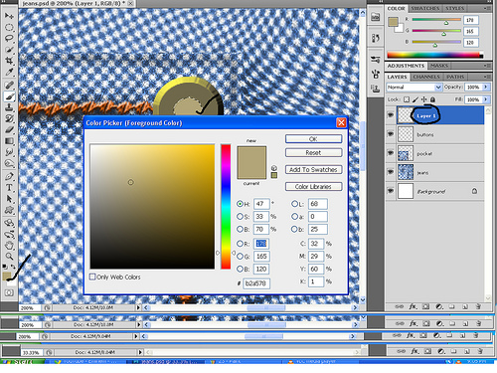The height and width of the screenshot is (373, 497).
Task: Select the Healing Brush tool
Action: 9,85
